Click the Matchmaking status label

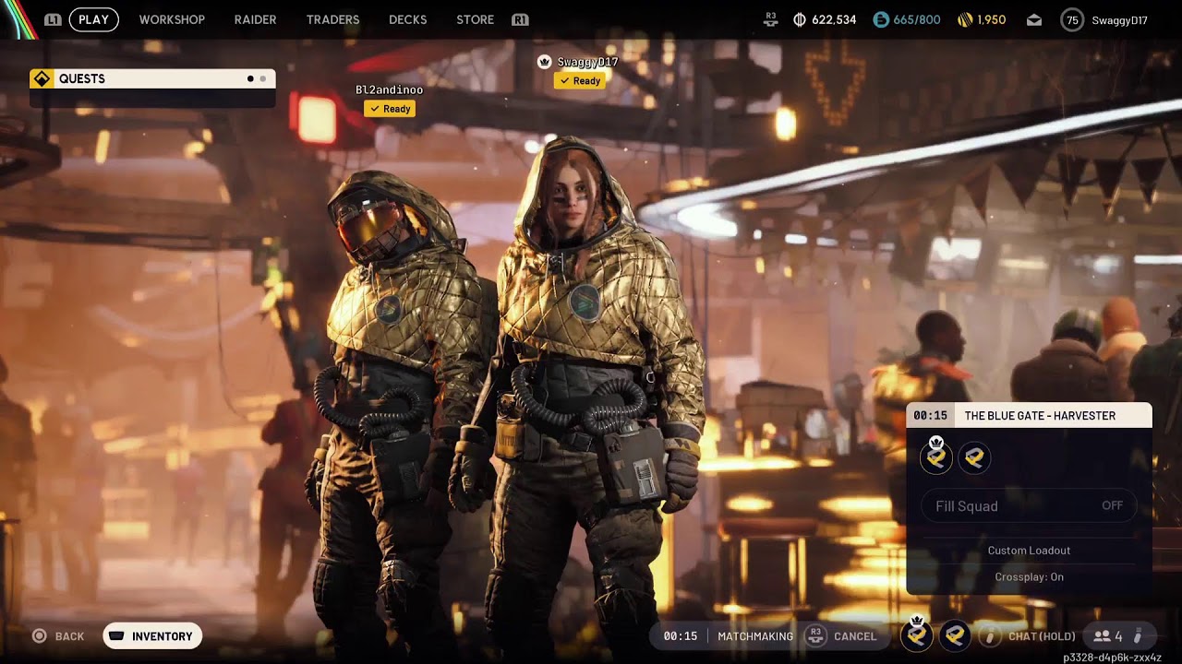[x=755, y=636]
